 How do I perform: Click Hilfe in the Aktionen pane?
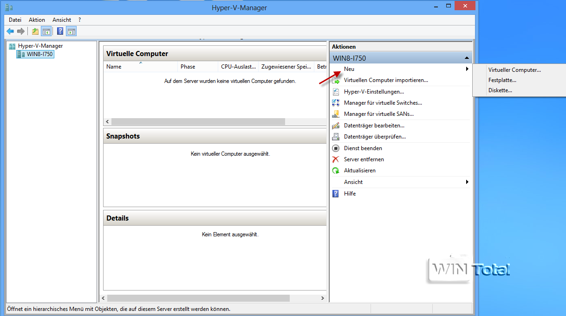tap(350, 194)
